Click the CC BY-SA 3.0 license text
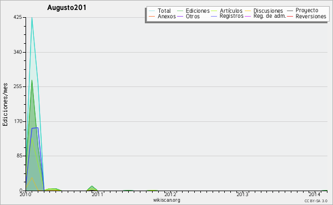The width and height of the screenshot is (333, 205). (316, 201)
